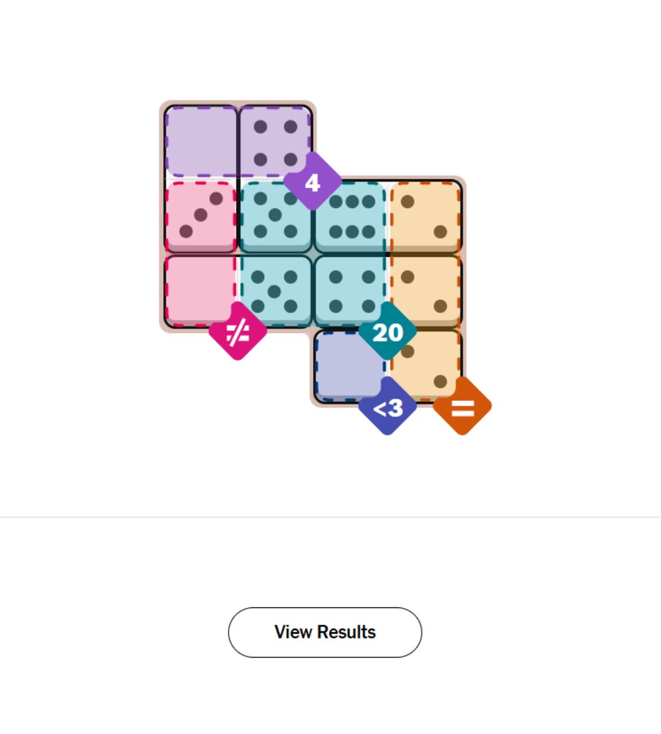The height and width of the screenshot is (734, 661).
Task: Click the blue less-than-3 constraint badge
Action: click(x=387, y=407)
